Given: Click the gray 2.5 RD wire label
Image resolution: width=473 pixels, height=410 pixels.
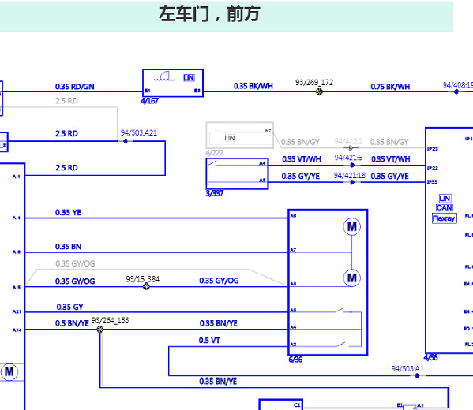Looking at the screenshot, I should (66, 101).
